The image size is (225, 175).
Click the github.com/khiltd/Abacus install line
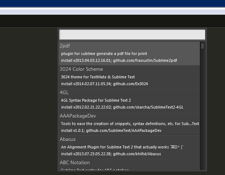[x=111, y=154]
